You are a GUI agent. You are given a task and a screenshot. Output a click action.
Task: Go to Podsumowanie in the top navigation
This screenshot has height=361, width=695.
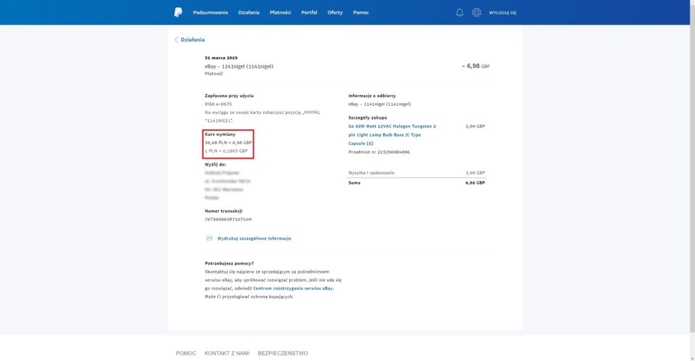tap(210, 12)
